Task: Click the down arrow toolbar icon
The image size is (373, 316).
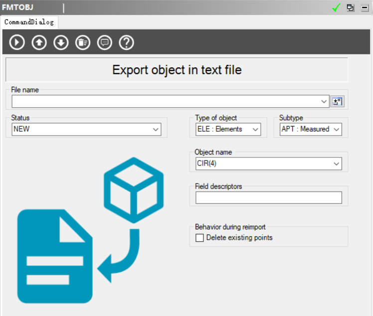Action: 61,42
